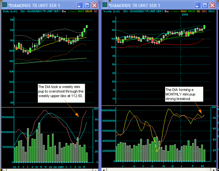
Task: Maximize the weekly DIAMONDS chart window
Action: pos(205,6)
